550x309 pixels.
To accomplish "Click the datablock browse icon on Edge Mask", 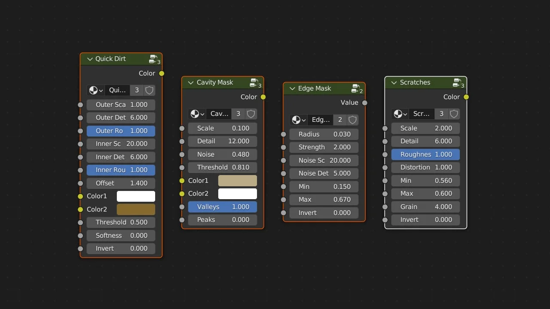I will point(299,120).
